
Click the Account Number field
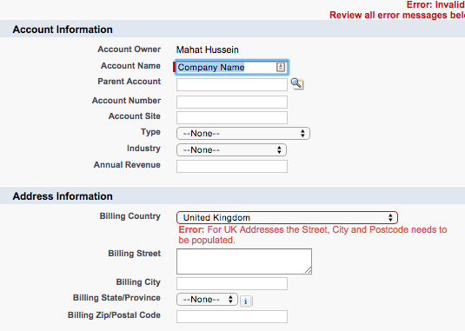tap(232, 102)
